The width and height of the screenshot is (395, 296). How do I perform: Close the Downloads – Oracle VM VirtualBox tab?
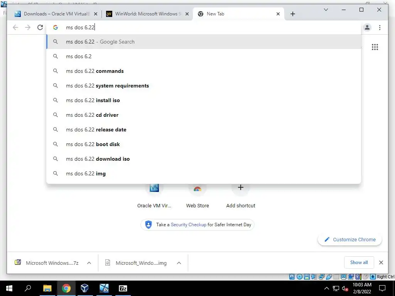coord(96,14)
